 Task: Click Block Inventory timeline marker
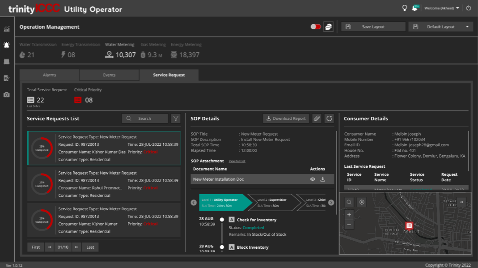[x=222, y=247]
